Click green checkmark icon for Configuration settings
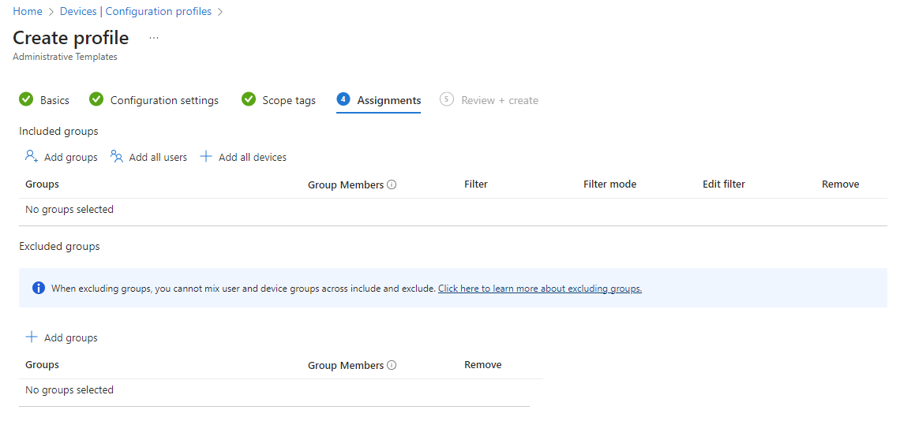The image size is (911, 421). [x=96, y=100]
